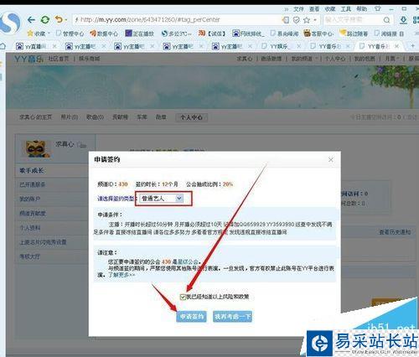
Task: Select 个人资料 in the left sidebar
Action: (29, 228)
